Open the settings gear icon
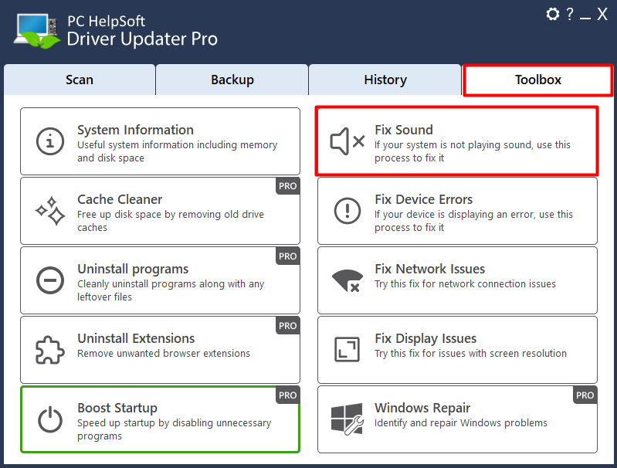 coord(552,14)
